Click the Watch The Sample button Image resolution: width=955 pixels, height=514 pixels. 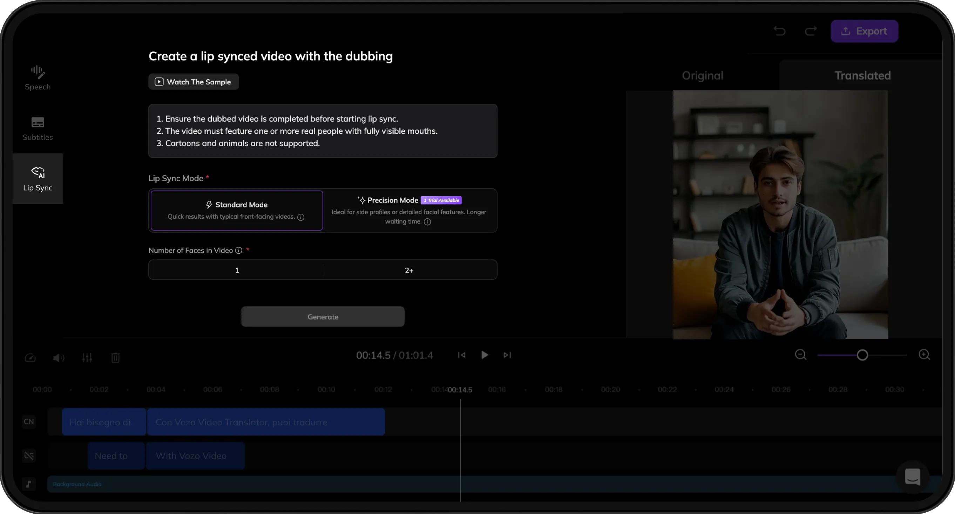pos(194,82)
